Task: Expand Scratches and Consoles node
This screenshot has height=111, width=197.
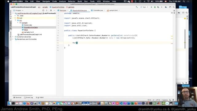Action: point(13,39)
